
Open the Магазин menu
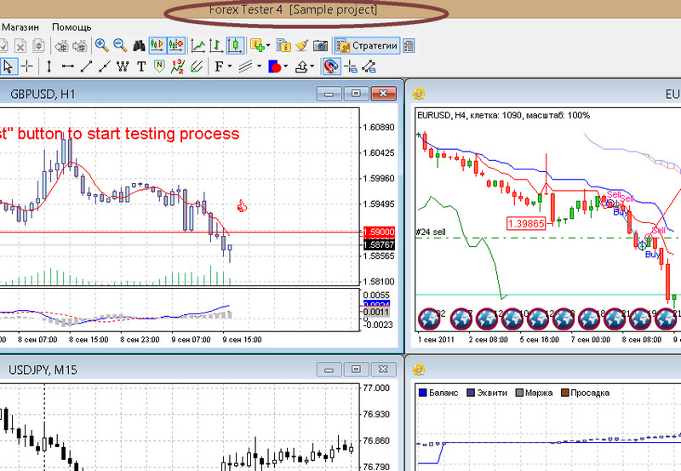20,27
